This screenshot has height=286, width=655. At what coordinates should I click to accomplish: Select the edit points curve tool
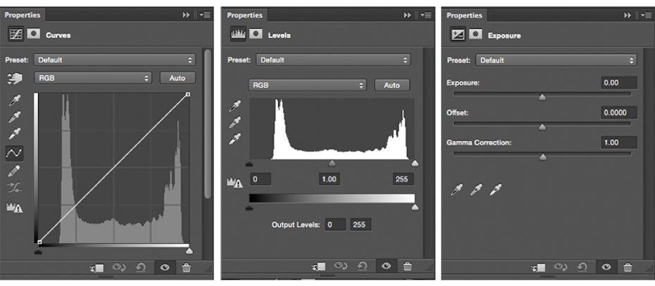coord(14,153)
